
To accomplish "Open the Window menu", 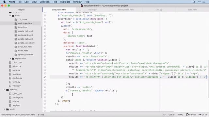I will pos(77,2).
